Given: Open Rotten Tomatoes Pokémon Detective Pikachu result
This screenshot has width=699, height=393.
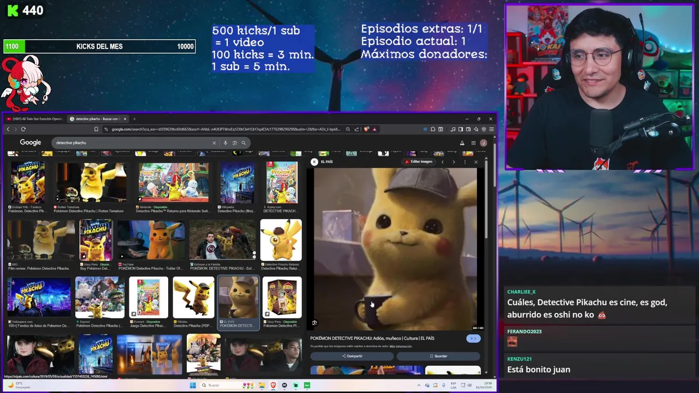Looking at the screenshot, I should pos(91,186).
